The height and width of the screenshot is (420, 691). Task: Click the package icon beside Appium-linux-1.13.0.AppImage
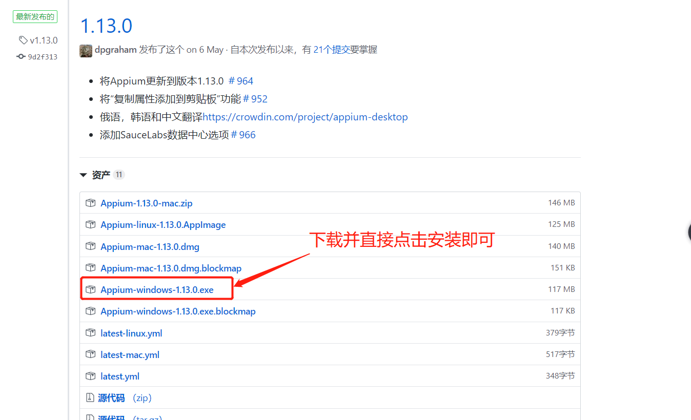pos(91,224)
